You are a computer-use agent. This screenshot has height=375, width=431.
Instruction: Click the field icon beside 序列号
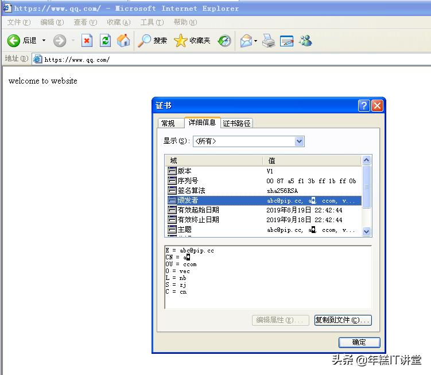(172, 181)
